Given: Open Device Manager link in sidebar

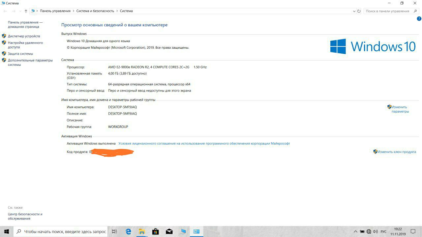Looking at the screenshot, I should tap(24, 36).
